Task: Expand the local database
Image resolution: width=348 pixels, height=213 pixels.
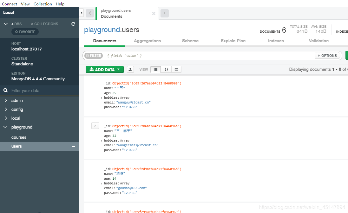Action: point(6,118)
